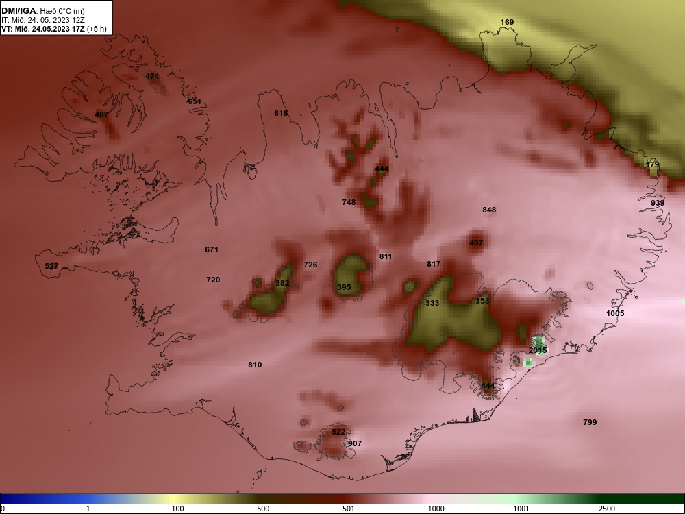Select the 799 value label
Viewport: 685px width, 514px height.
tap(590, 422)
